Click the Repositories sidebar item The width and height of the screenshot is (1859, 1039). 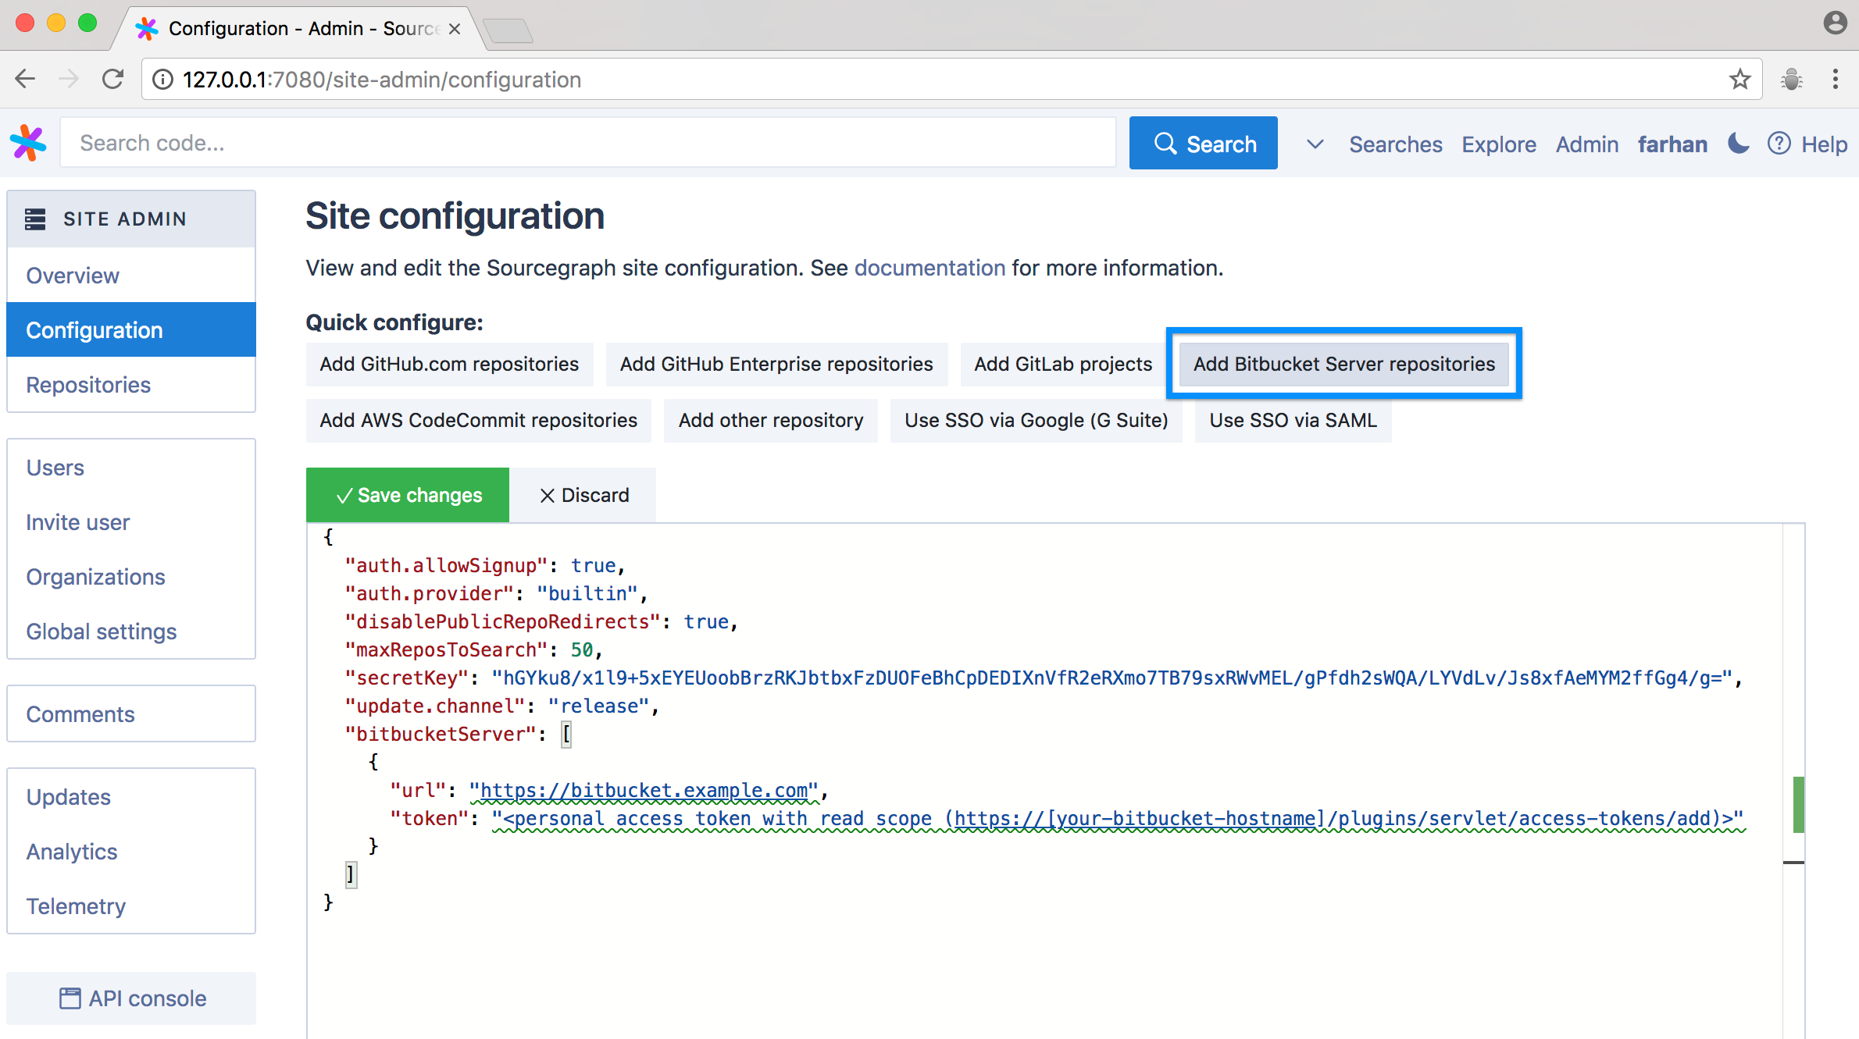tap(88, 384)
